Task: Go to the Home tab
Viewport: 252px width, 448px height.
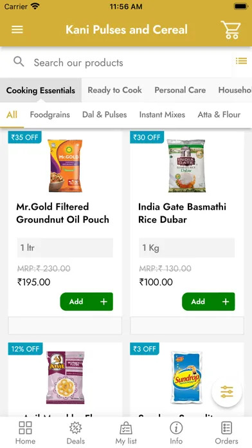Action: 25,433
